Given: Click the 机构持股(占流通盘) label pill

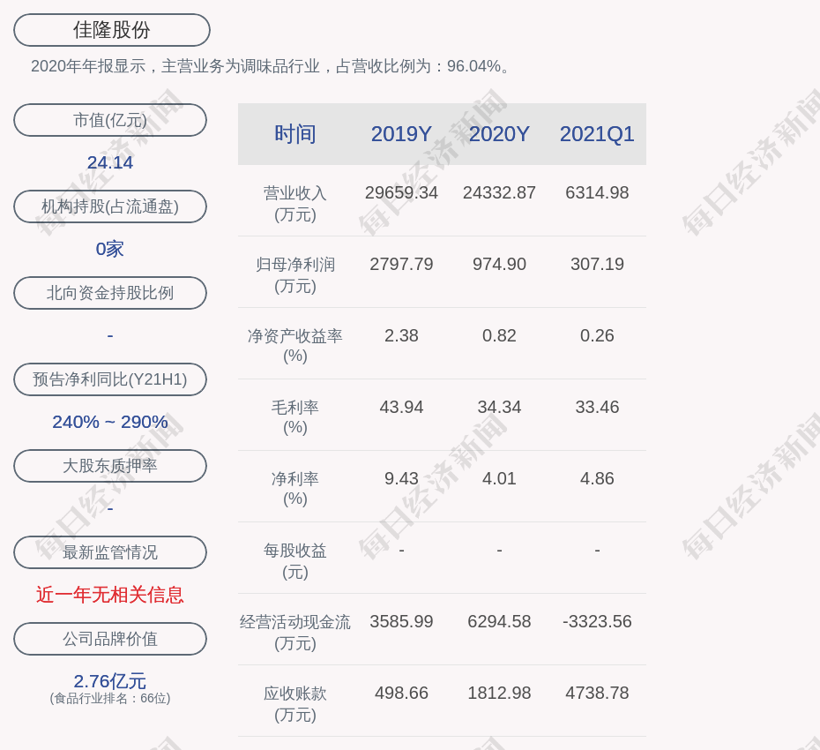Looking at the screenshot, I should tap(110, 206).
